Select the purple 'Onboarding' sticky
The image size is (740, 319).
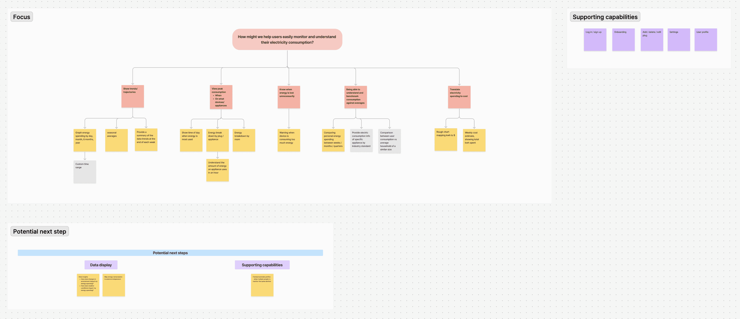tap(623, 40)
